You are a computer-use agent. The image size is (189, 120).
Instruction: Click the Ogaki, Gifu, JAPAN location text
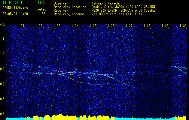coord(124,7)
